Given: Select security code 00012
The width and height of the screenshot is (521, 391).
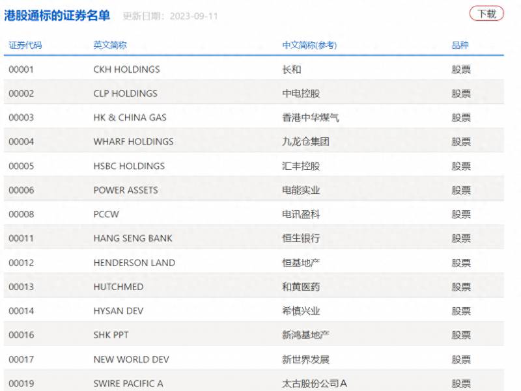Looking at the screenshot, I should (21, 263).
